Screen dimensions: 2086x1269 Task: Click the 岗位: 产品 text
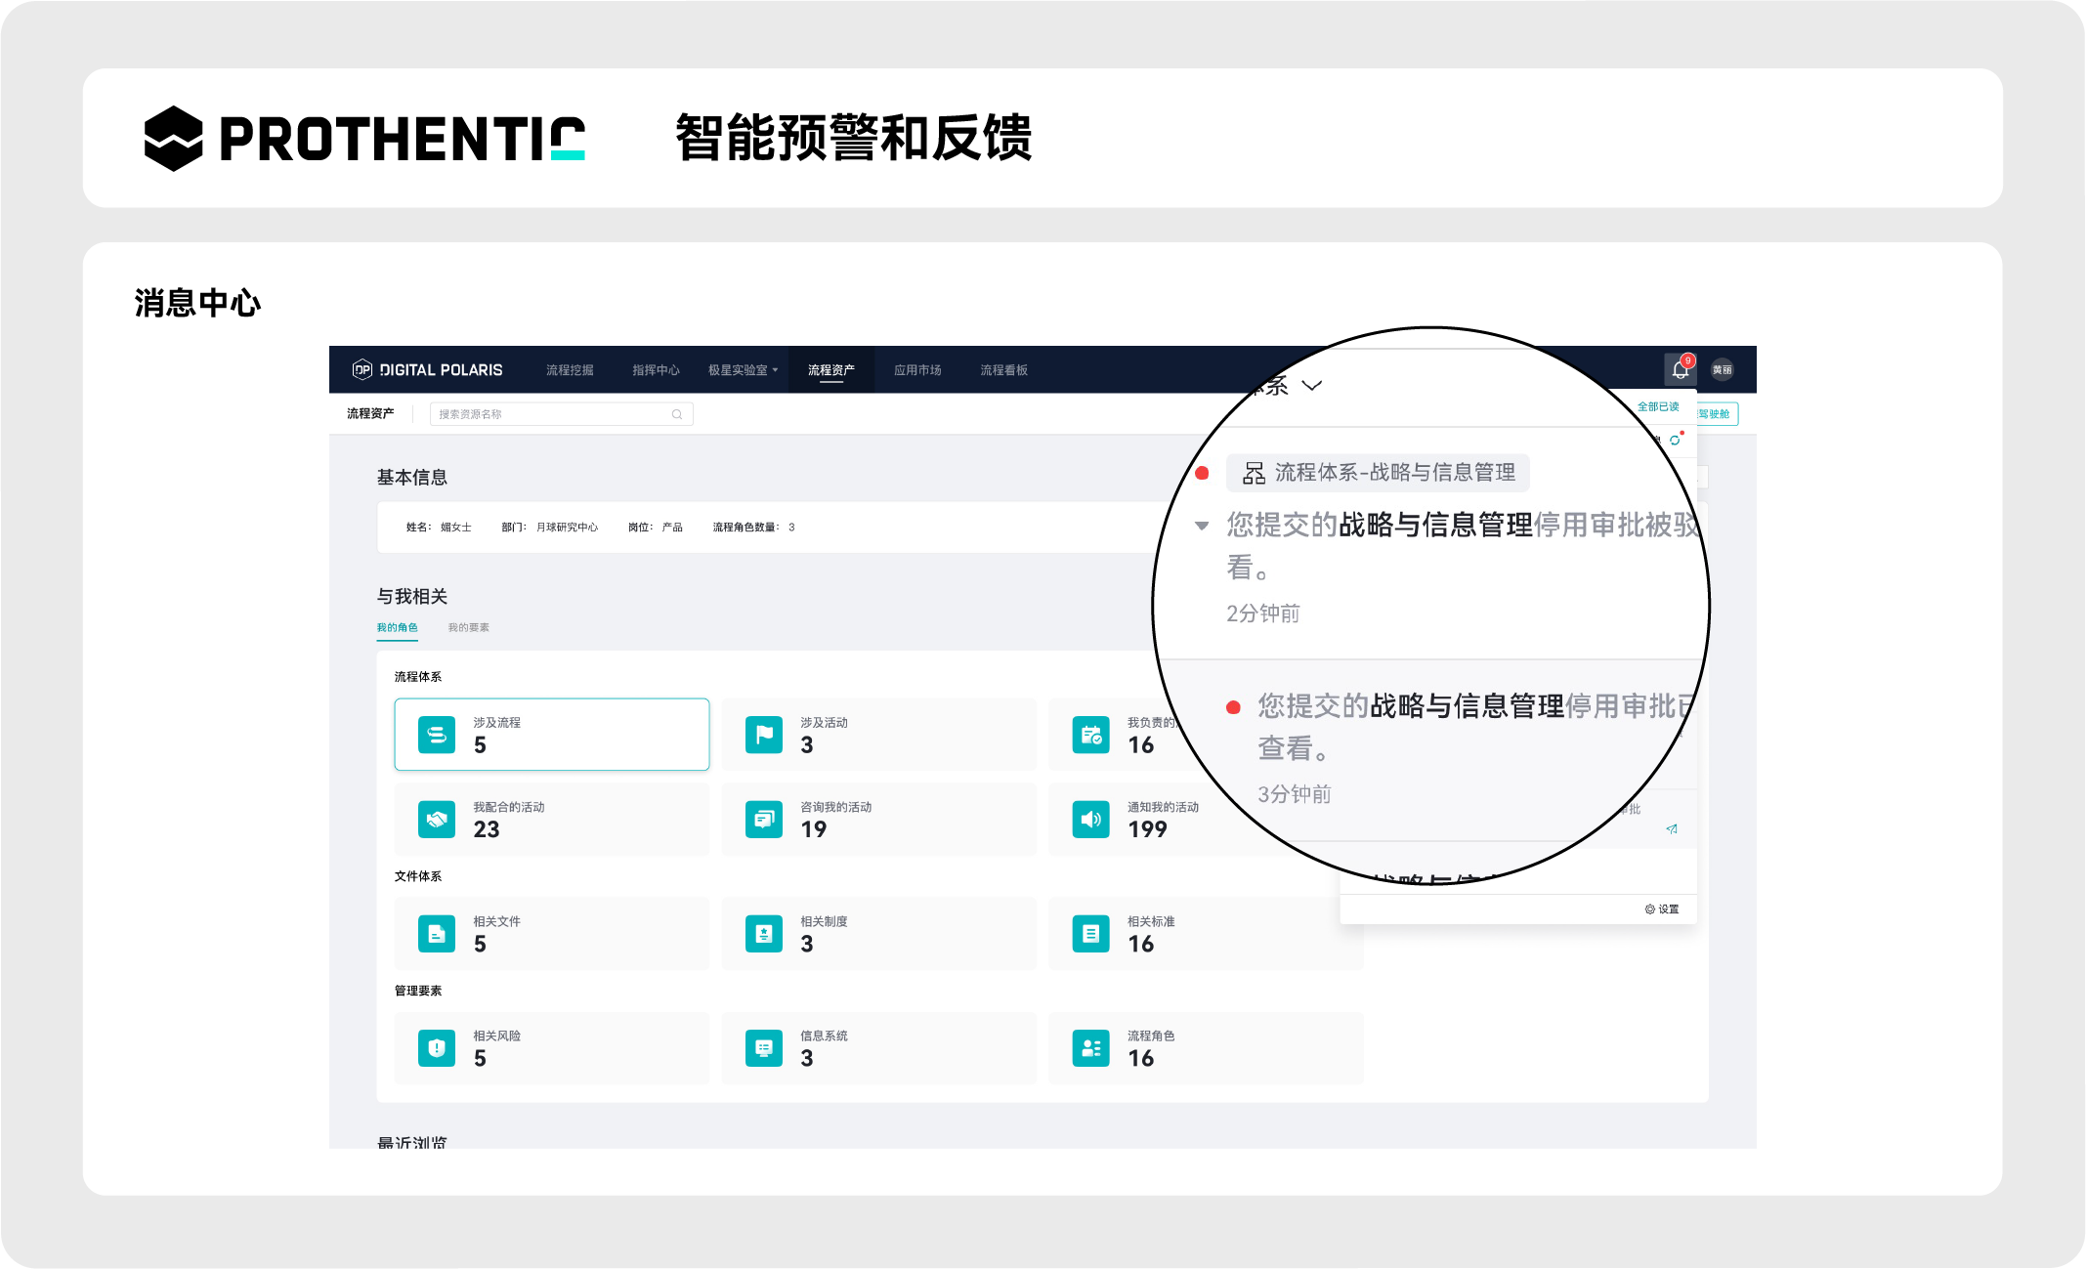[656, 528]
